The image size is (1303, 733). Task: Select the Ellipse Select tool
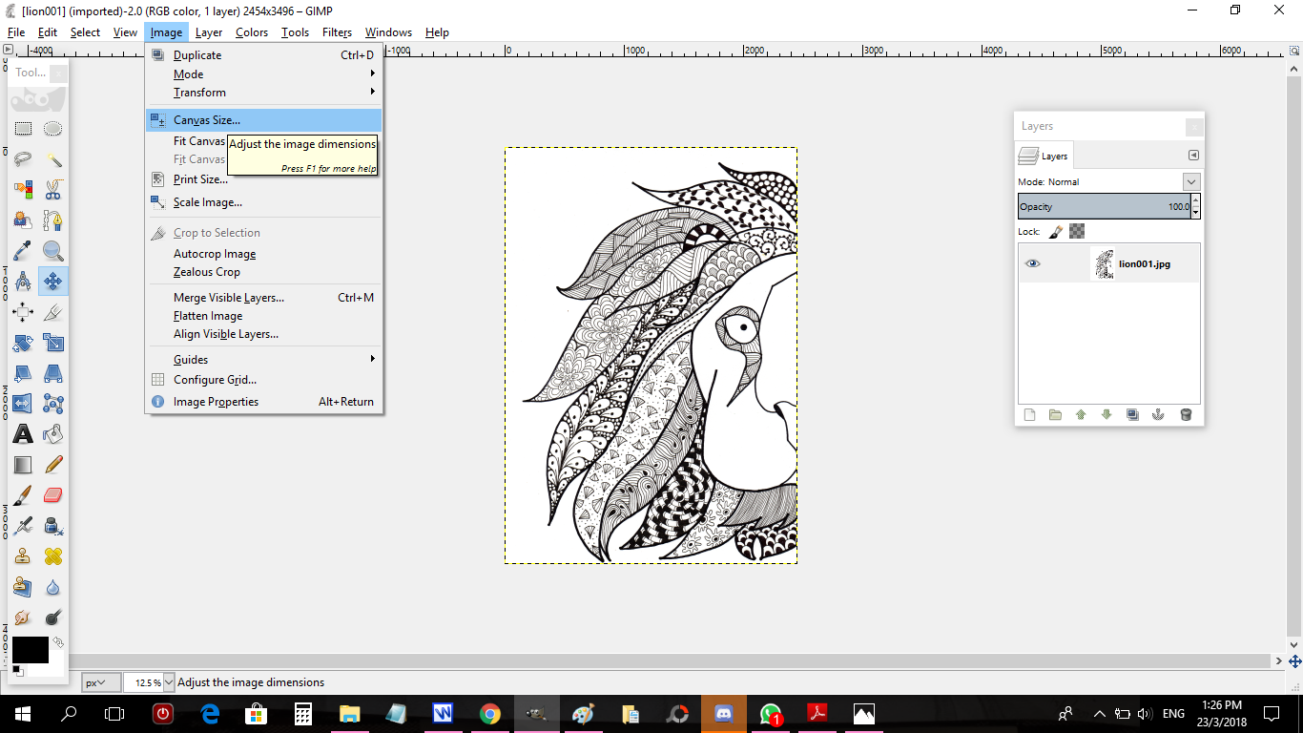pyautogui.click(x=53, y=129)
